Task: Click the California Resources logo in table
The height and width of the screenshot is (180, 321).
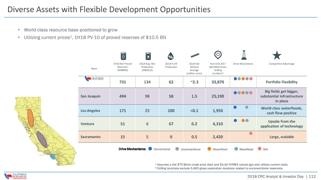Action: [x=94, y=79]
